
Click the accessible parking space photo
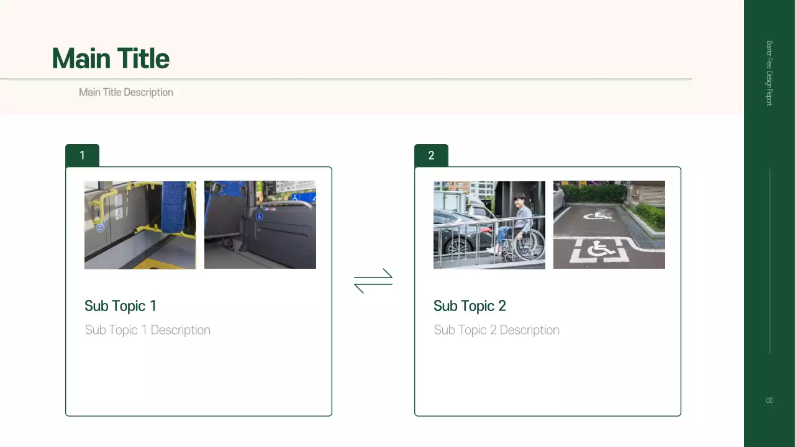coord(609,225)
